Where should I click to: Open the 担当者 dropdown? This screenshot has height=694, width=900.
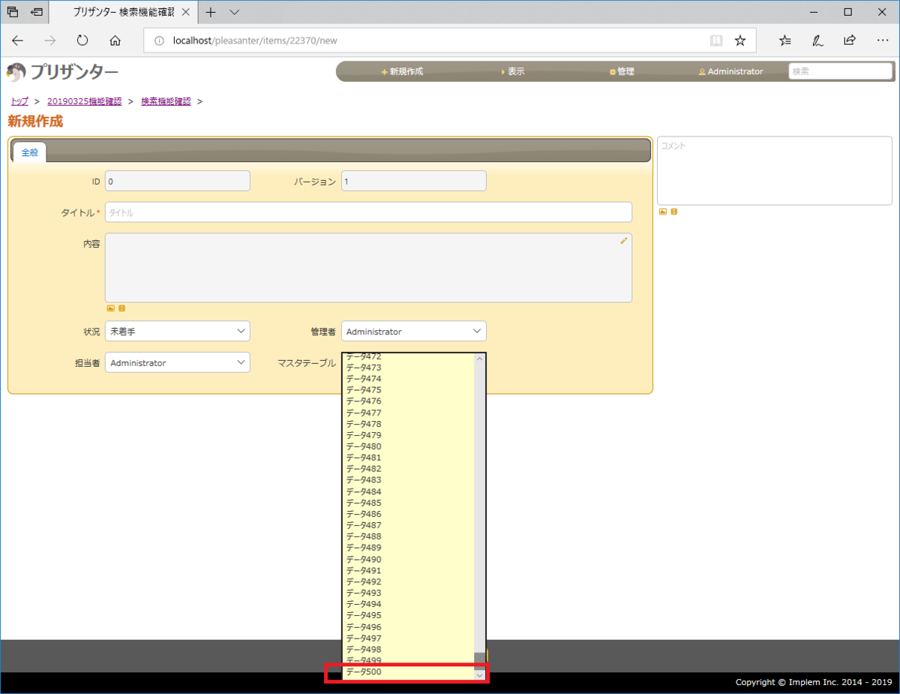click(178, 362)
